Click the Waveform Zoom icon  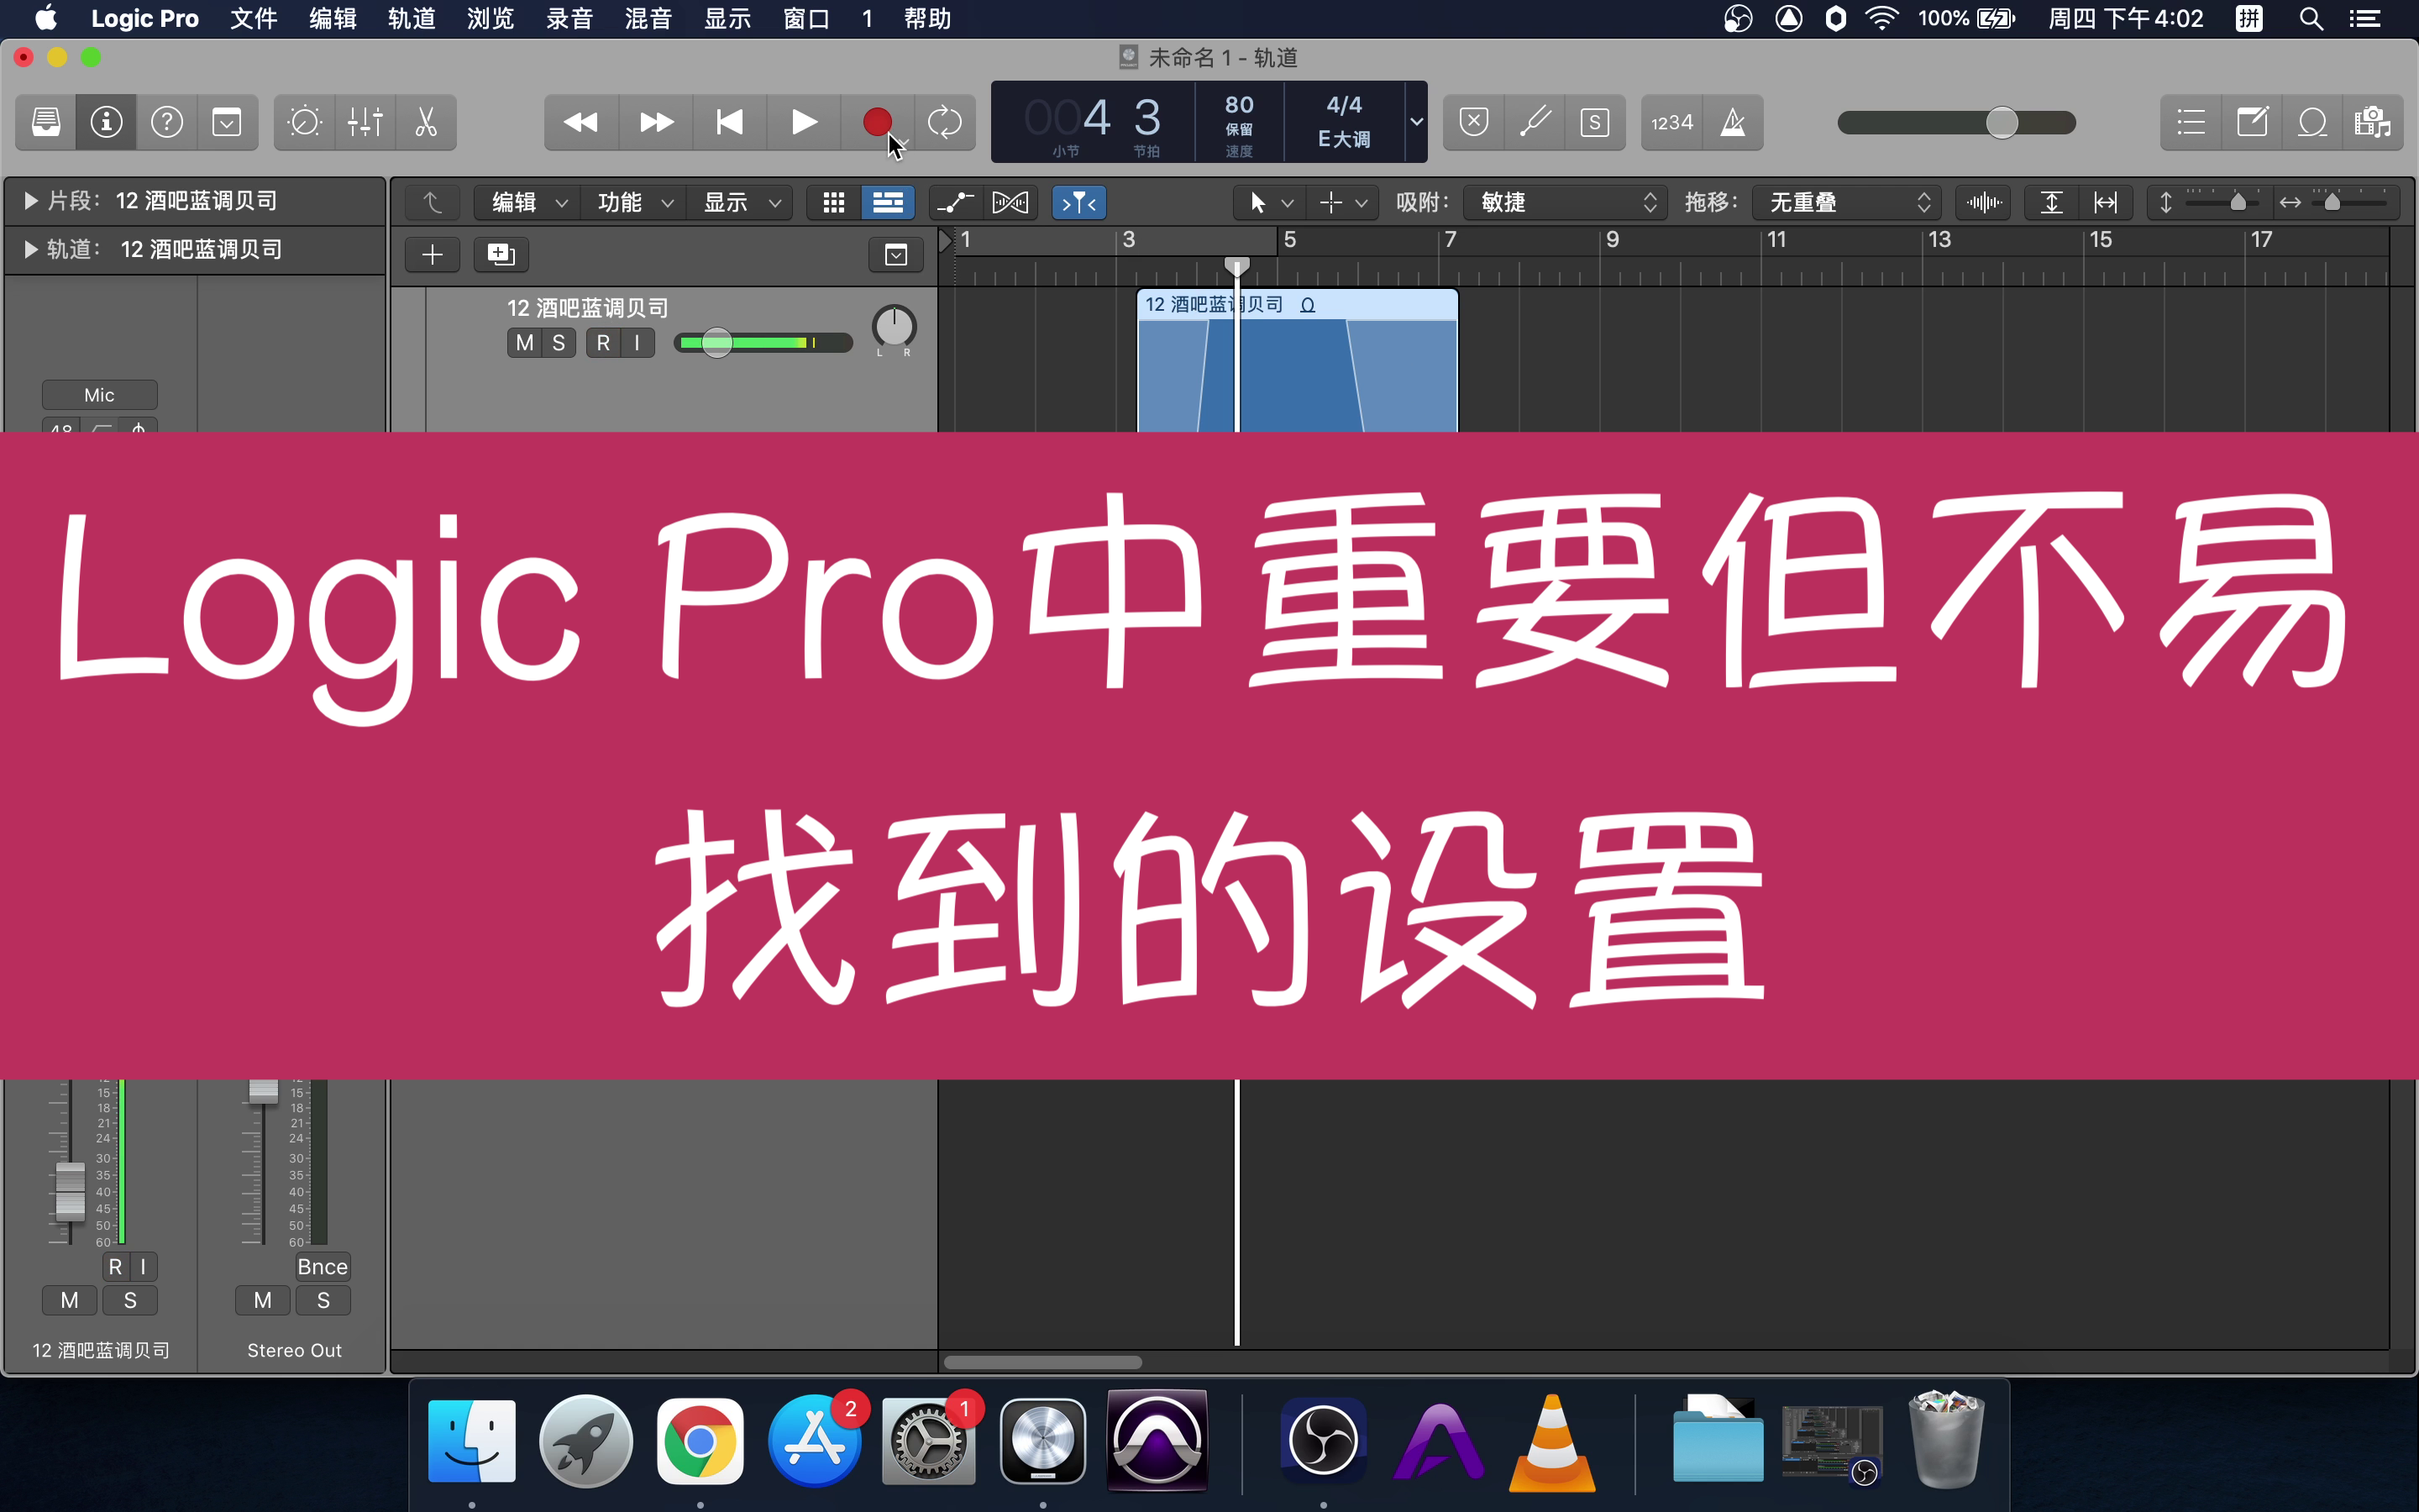[x=1983, y=202]
